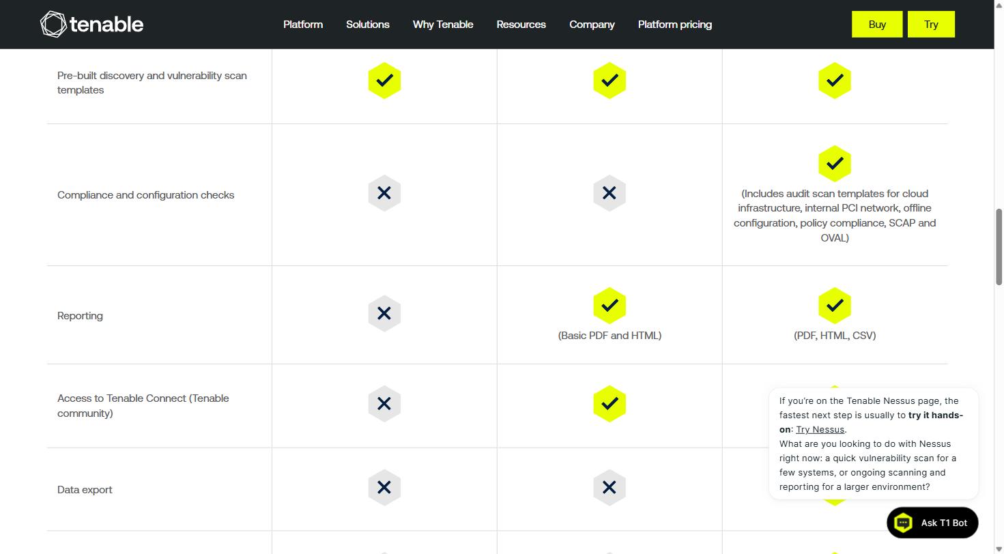The image size is (1004, 554).
Task: Click second-column checkmark for Pre-built scan templates
Action: coord(609,81)
